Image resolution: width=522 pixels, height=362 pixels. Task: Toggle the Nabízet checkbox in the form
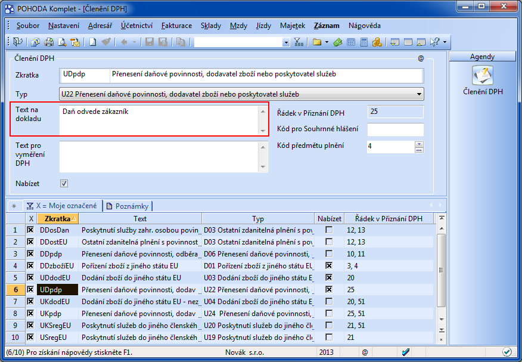(64, 183)
